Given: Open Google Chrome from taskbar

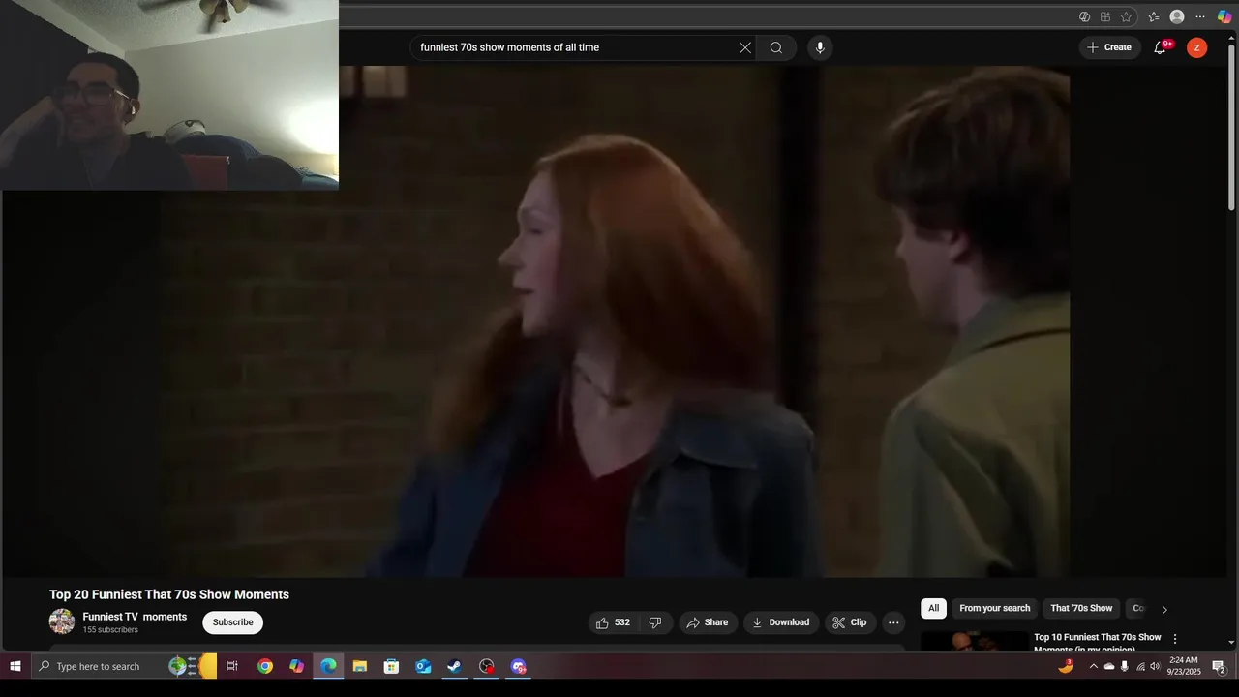Looking at the screenshot, I should (x=265, y=666).
